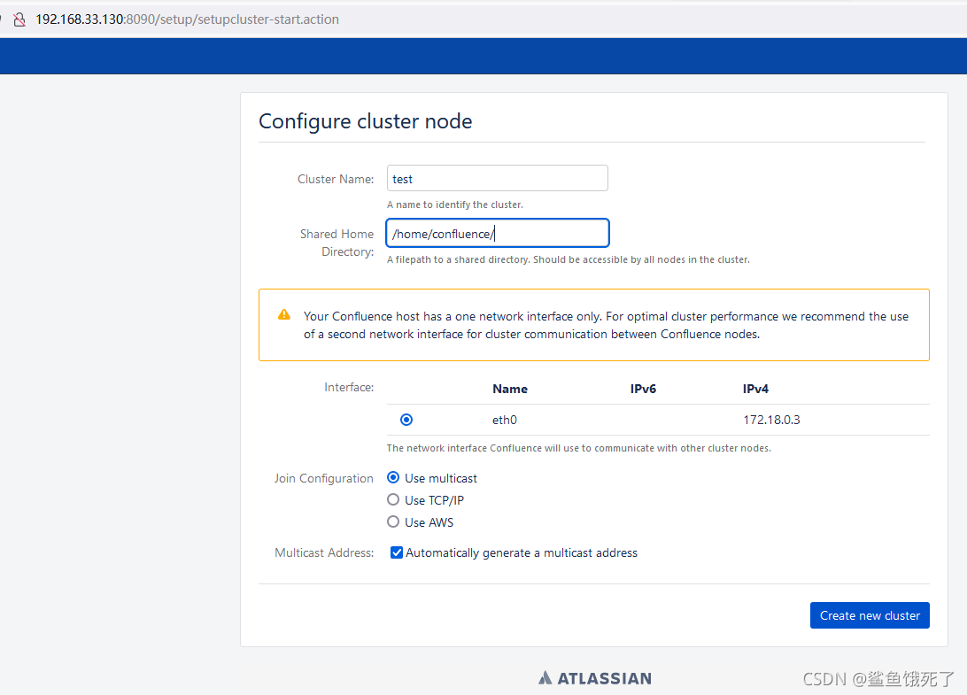Toggle Automatically generate a multicast address
The image size is (967, 695).
pos(397,552)
